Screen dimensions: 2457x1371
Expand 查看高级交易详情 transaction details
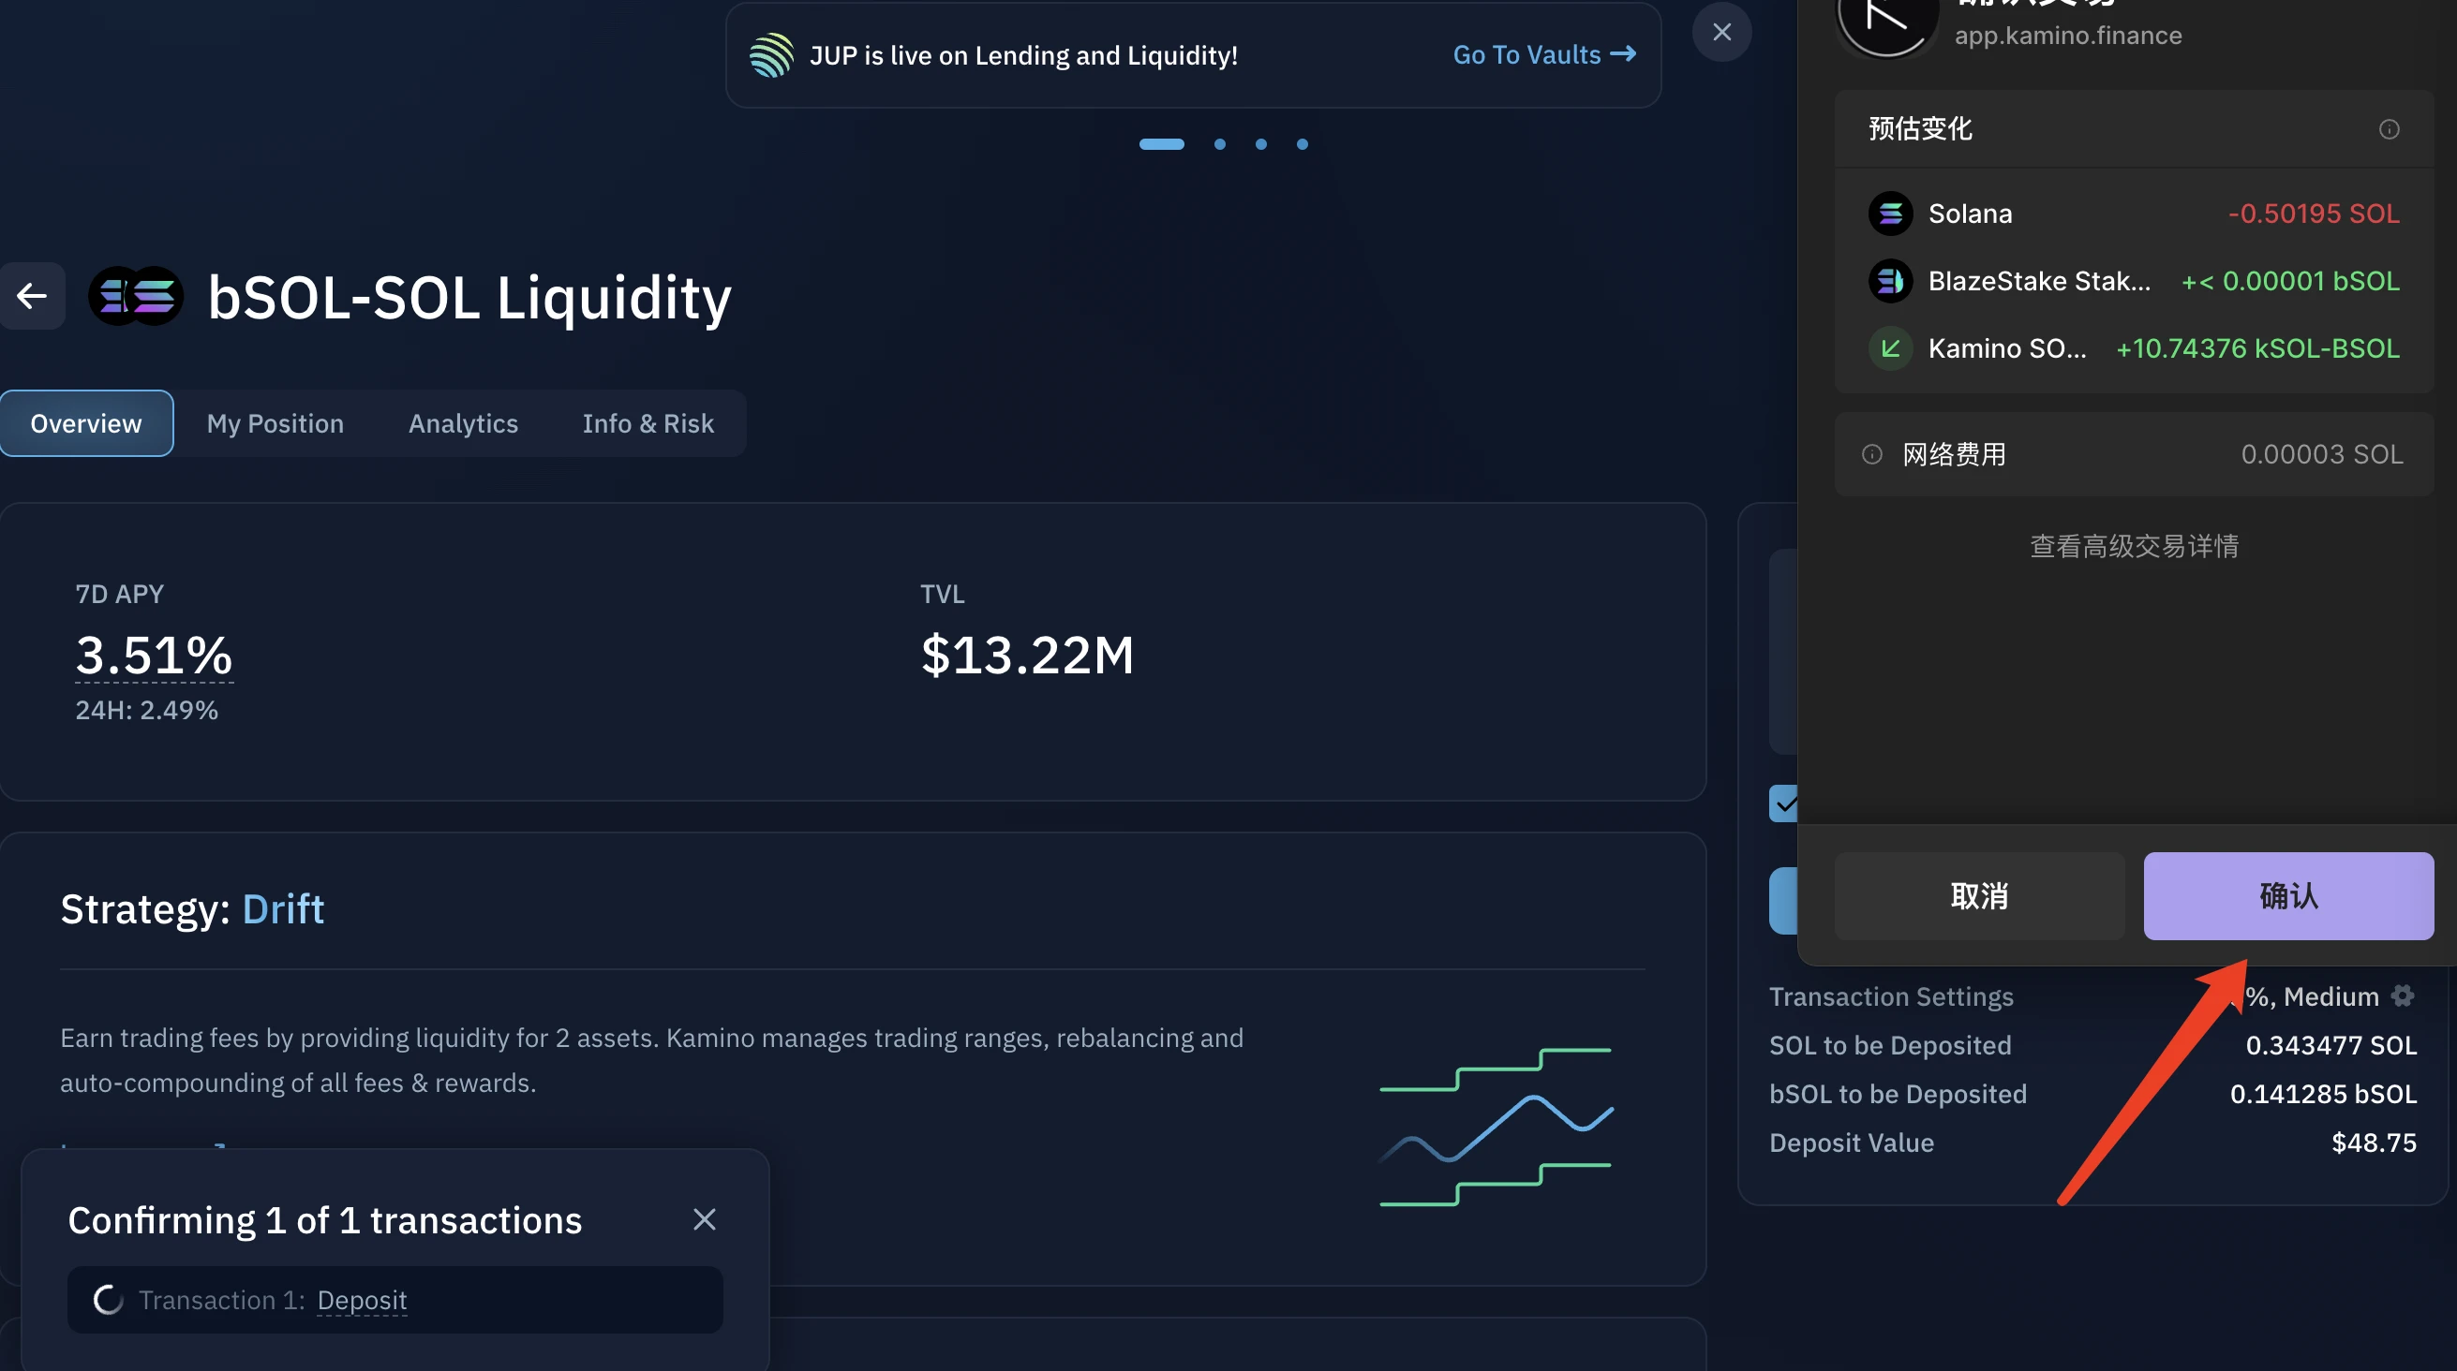point(2133,545)
